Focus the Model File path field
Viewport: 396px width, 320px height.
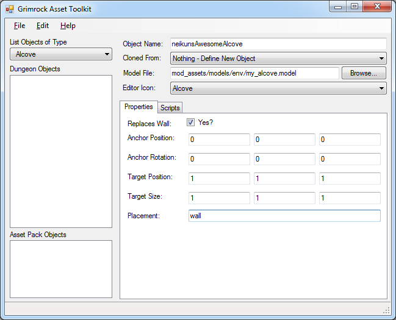coord(254,73)
